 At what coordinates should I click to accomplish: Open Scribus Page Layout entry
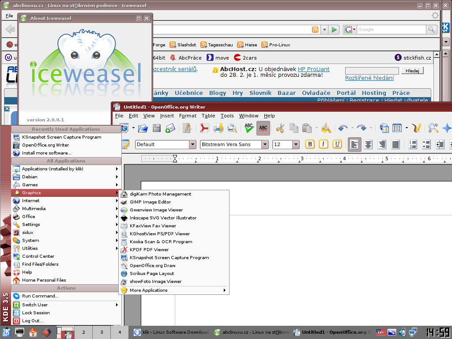point(174,274)
